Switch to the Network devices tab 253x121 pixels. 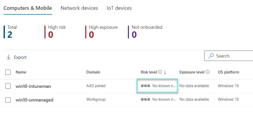(79, 8)
